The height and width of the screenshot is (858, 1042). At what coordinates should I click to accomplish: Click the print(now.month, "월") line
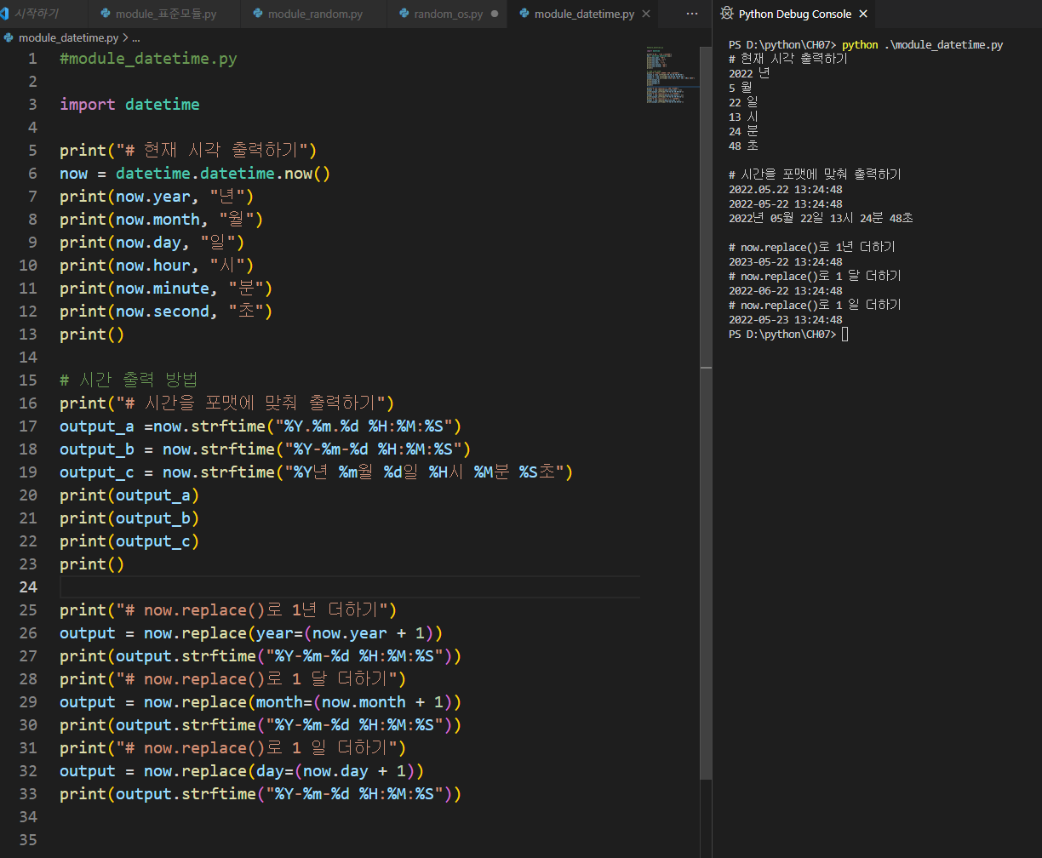click(x=162, y=220)
